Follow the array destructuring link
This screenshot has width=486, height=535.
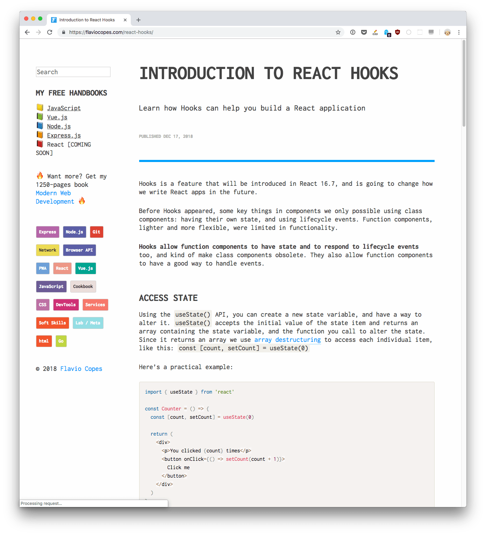click(x=287, y=339)
